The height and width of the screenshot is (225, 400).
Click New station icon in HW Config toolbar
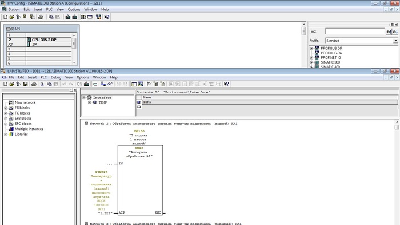[x=5, y=17]
